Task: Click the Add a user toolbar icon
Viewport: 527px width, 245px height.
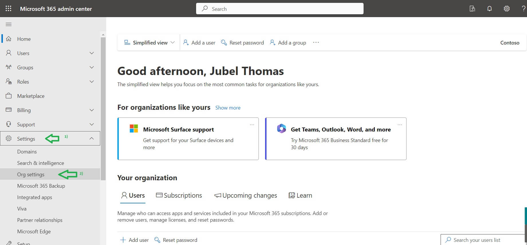Action: pos(186,42)
